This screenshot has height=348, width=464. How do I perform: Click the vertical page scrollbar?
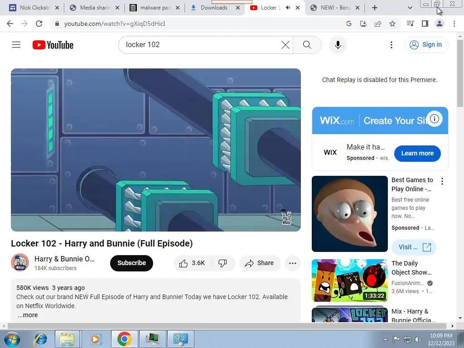click(x=460, y=73)
